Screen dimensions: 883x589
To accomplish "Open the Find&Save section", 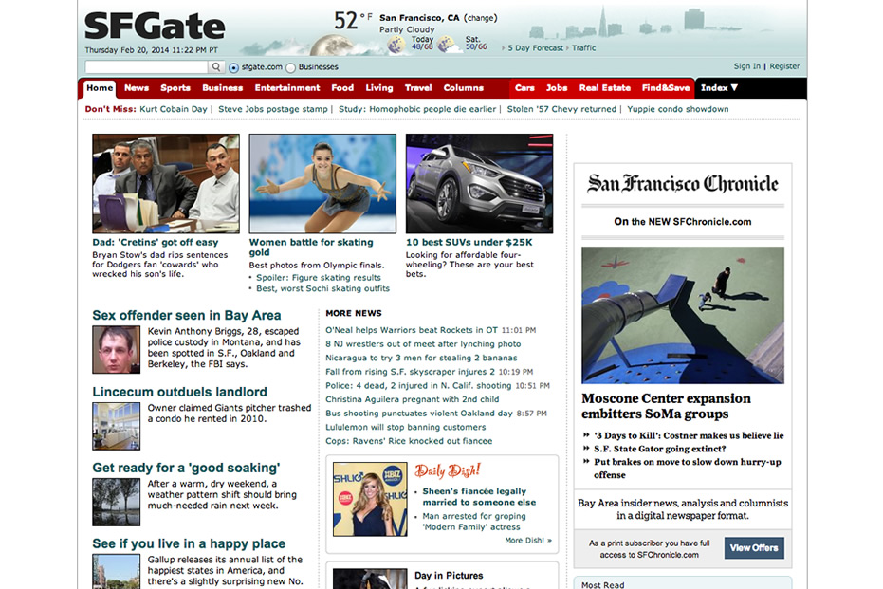I will point(666,88).
